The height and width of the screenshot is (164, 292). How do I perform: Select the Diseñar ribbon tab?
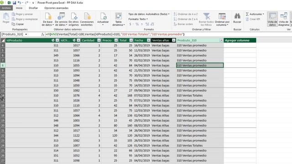[33, 8]
